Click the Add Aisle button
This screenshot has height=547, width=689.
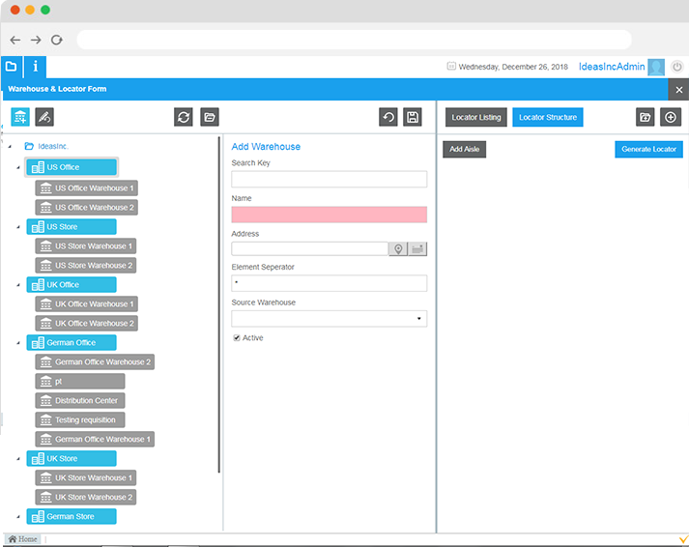[465, 150]
